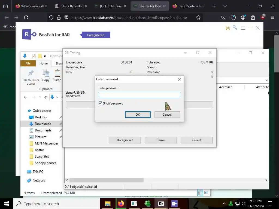Image resolution: width=279 pixels, height=209 pixels.
Task: Open PassFab hamburger menu
Action: point(243,28)
